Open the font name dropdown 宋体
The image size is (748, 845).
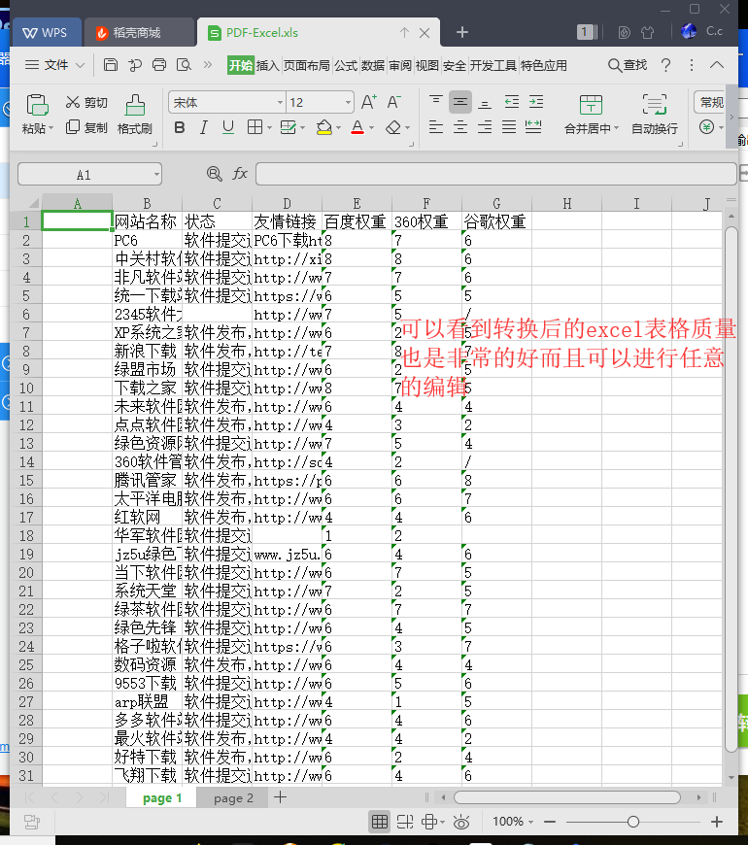[280, 102]
